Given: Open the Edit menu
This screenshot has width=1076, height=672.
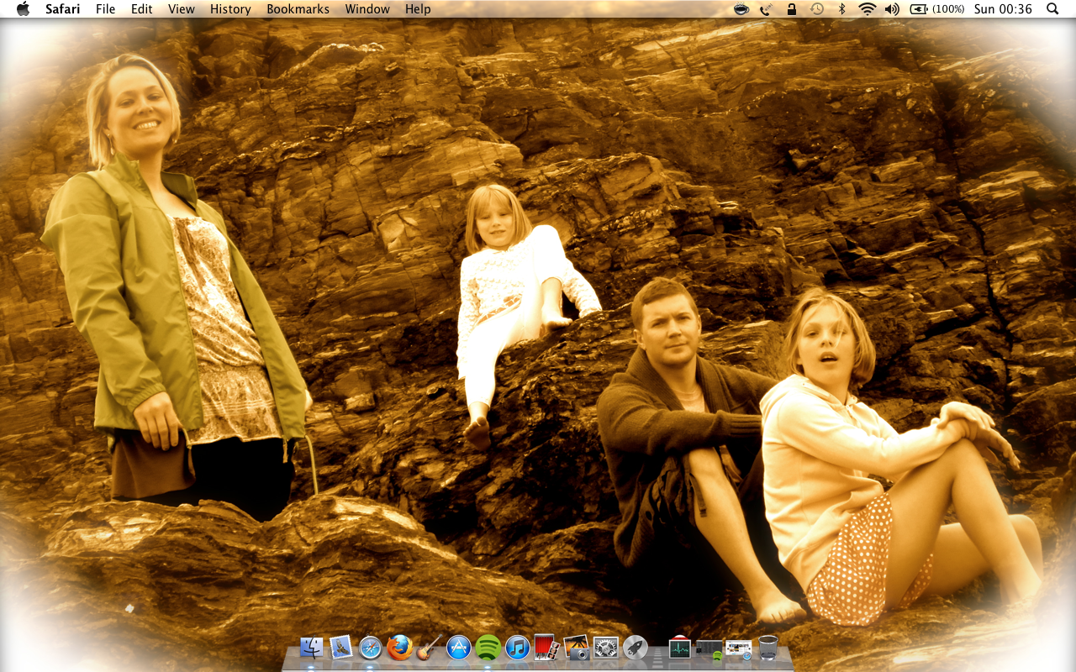Looking at the screenshot, I should [x=142, y=9].
